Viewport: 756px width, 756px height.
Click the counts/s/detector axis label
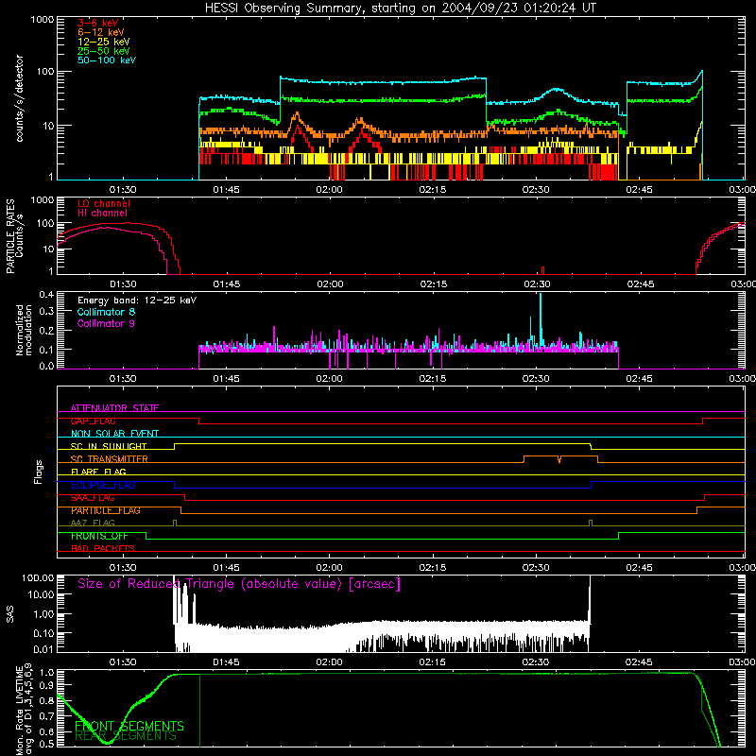click(19, 98)
